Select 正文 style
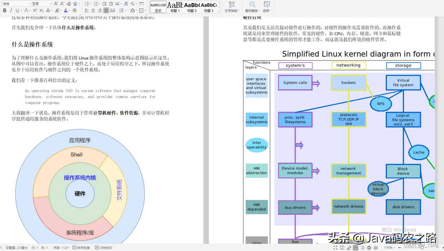444x251 pixels. pos(158,7)
